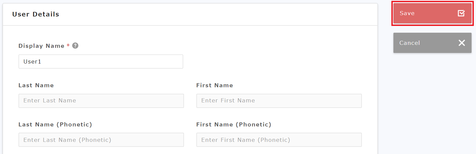Focus the Last Name (Phonetic) input
Viewport: 476px width, 154px height.
pyautogui.click(x=101, y=140)
